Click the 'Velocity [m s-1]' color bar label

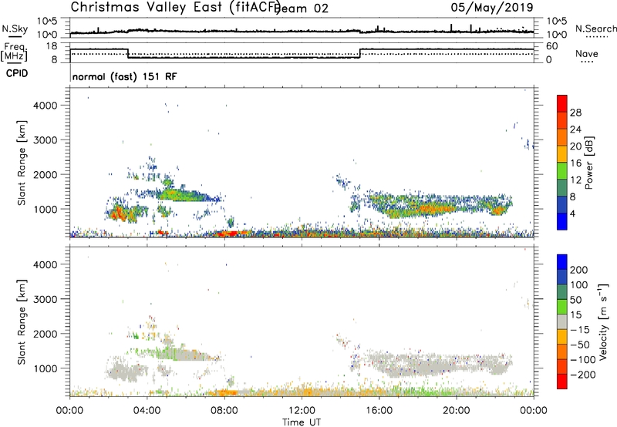point(602,321)
